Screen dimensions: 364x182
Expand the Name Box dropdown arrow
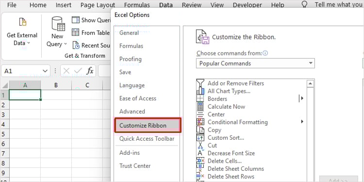pos(45,71)
